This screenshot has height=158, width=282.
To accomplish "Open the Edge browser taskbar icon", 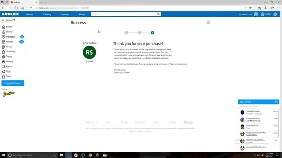I will click(x=69, y=155).
